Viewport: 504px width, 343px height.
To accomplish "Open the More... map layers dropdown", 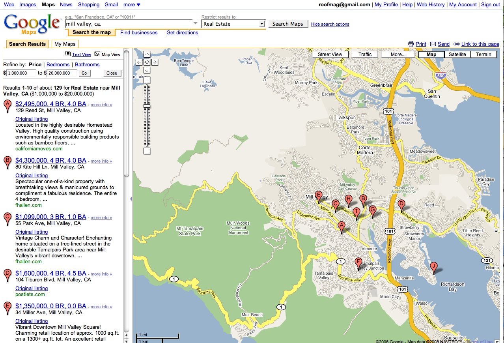I will point(398,54).
